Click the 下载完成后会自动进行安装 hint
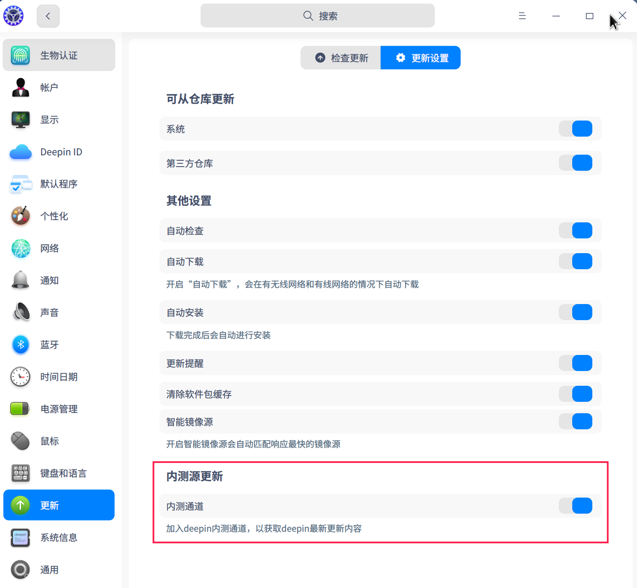Image resolution: width=637 pixels, height=588 pixels. [218, 335]
